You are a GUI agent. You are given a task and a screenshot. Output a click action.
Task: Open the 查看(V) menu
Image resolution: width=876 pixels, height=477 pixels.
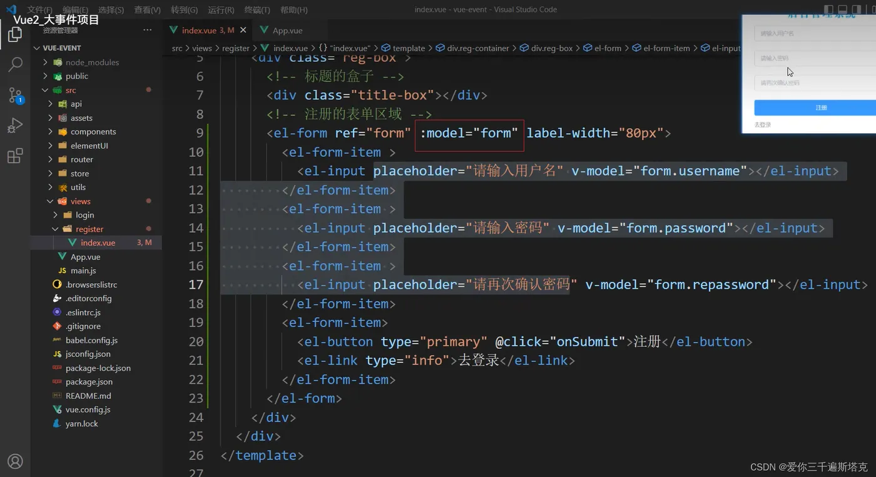pyautogui.click(x=147, y=10)
